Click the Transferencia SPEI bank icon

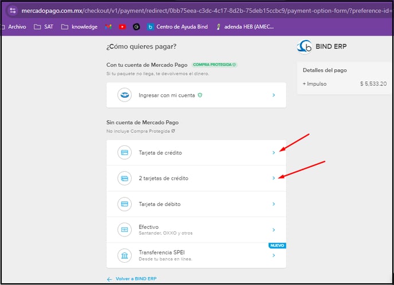pyautogui.click(x=124, y=255)
